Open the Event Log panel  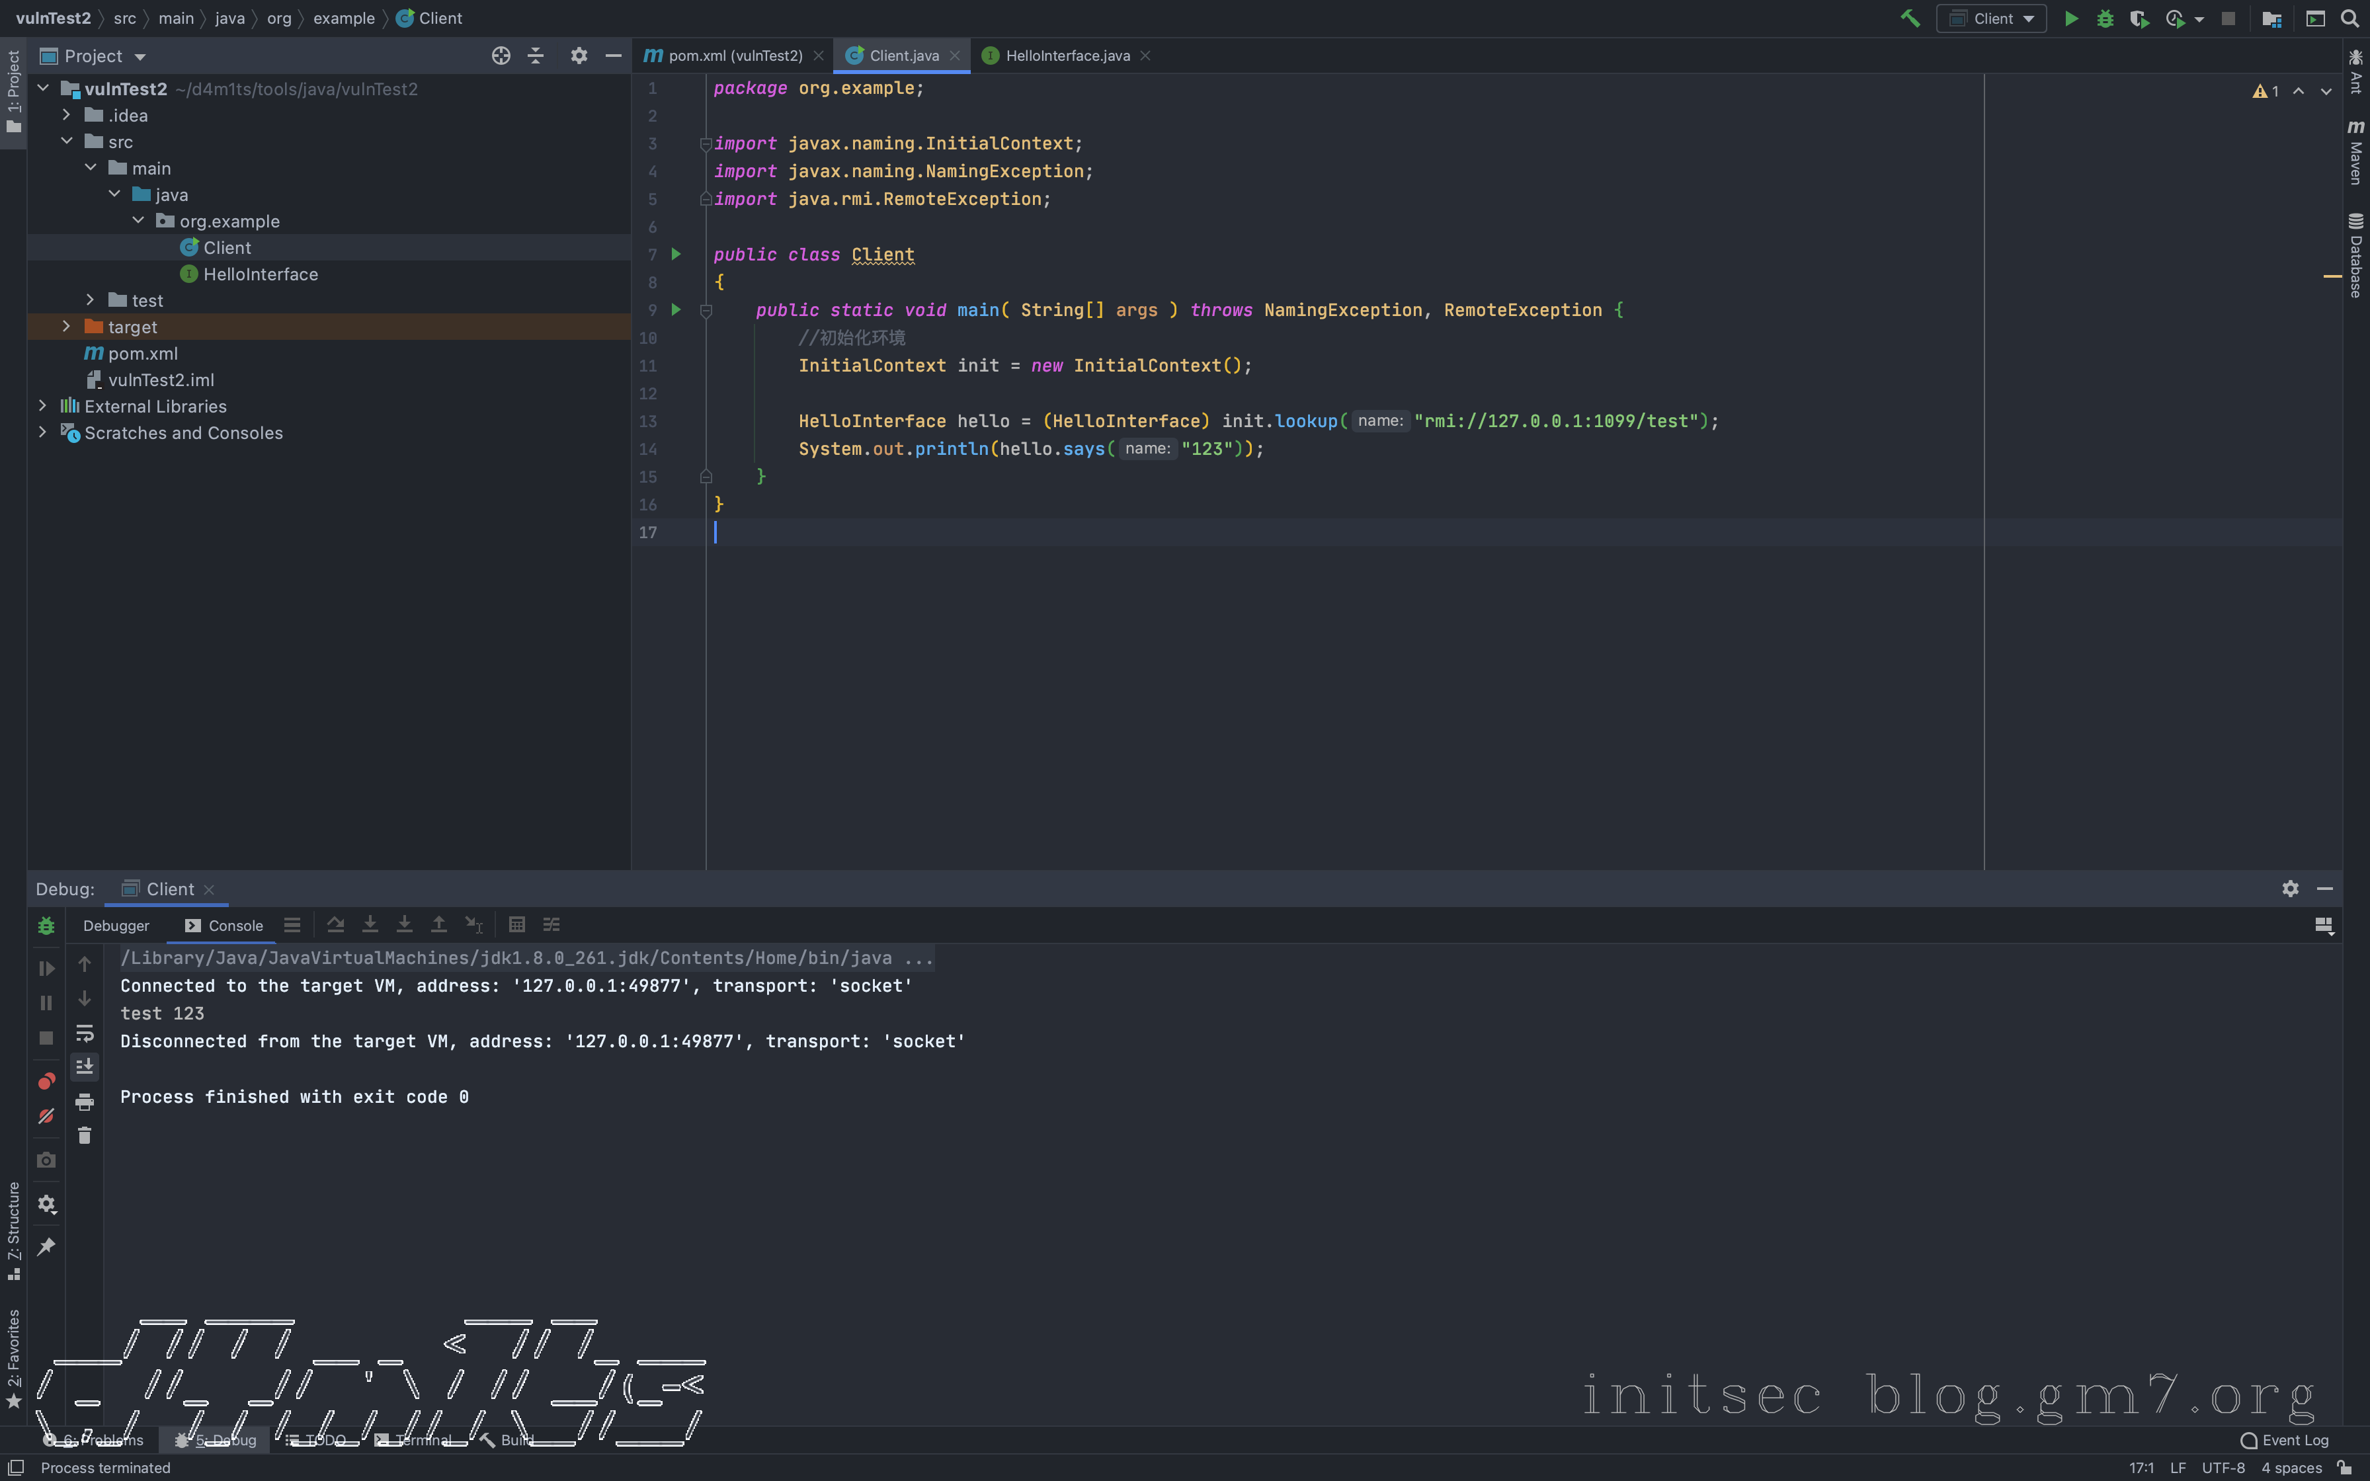click(2286, 1440)
